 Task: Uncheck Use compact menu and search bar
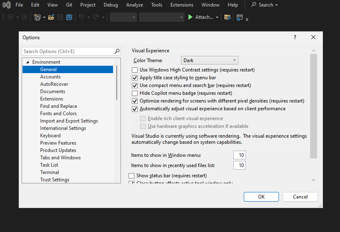pyautogui.click(x=135, y=85)
